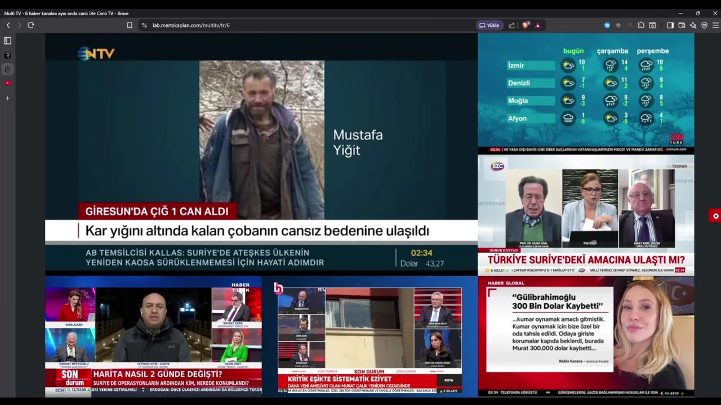Click the Multi TV window title text
Image resolution: width=721 pixels, height=405 pixels.
pos(66,13)
